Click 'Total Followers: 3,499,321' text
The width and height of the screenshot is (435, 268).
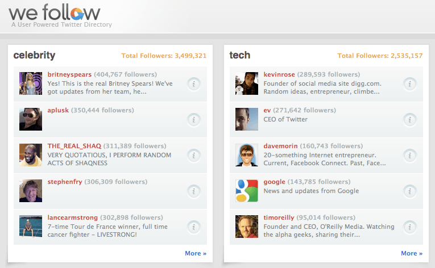164,56
